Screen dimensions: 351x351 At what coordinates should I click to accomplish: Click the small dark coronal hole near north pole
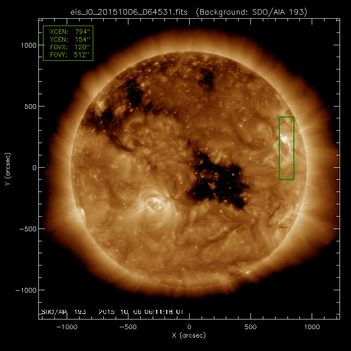207,79
